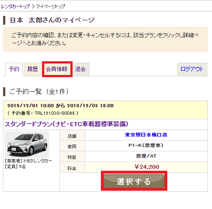Click the ¥24,200 price value
The image size is (212, 209).
[147, 167]
